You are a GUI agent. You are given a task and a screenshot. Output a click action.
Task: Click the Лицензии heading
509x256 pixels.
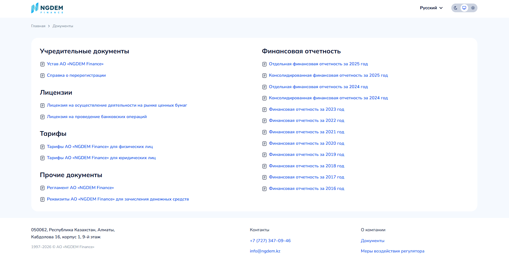(x=56, y=93)
